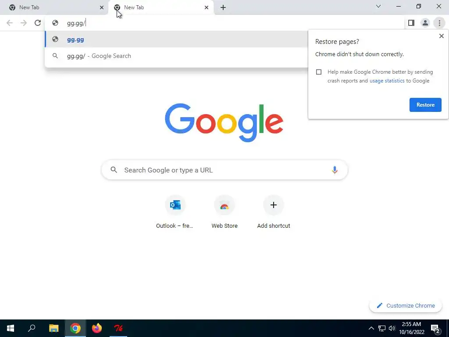Open the profile avatar menu
Viewport: 449px width, 337px height.
click(x=425, y=23)
